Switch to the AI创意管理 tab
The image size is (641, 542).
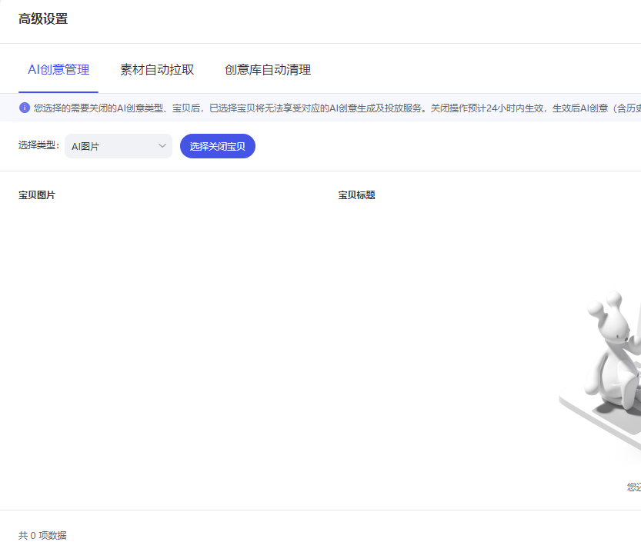point(58,70)
